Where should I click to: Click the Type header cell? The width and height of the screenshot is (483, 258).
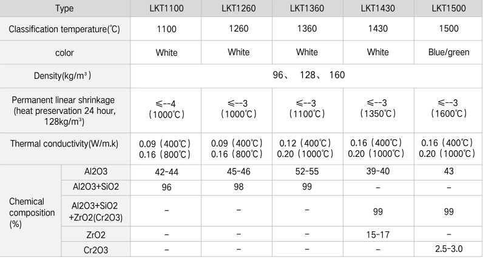coord(65,8)
